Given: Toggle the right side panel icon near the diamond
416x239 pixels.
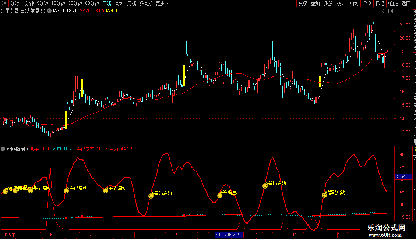Looking at the screenshot, I should (391, 11).
